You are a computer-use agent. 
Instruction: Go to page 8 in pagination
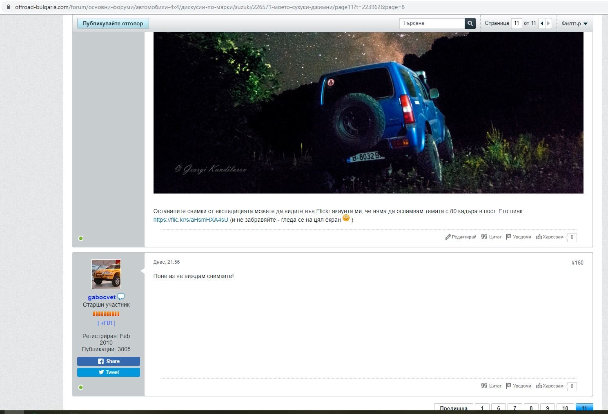pyautogui.click(x=531, y=408)
